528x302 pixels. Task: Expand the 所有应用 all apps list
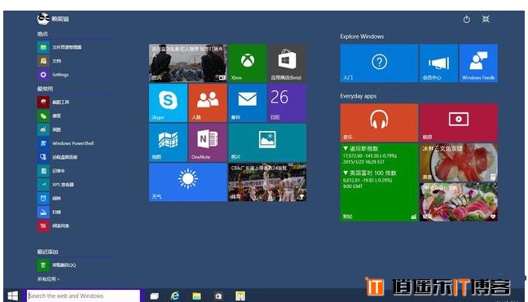pyautogui.click(x=48, y=279)
